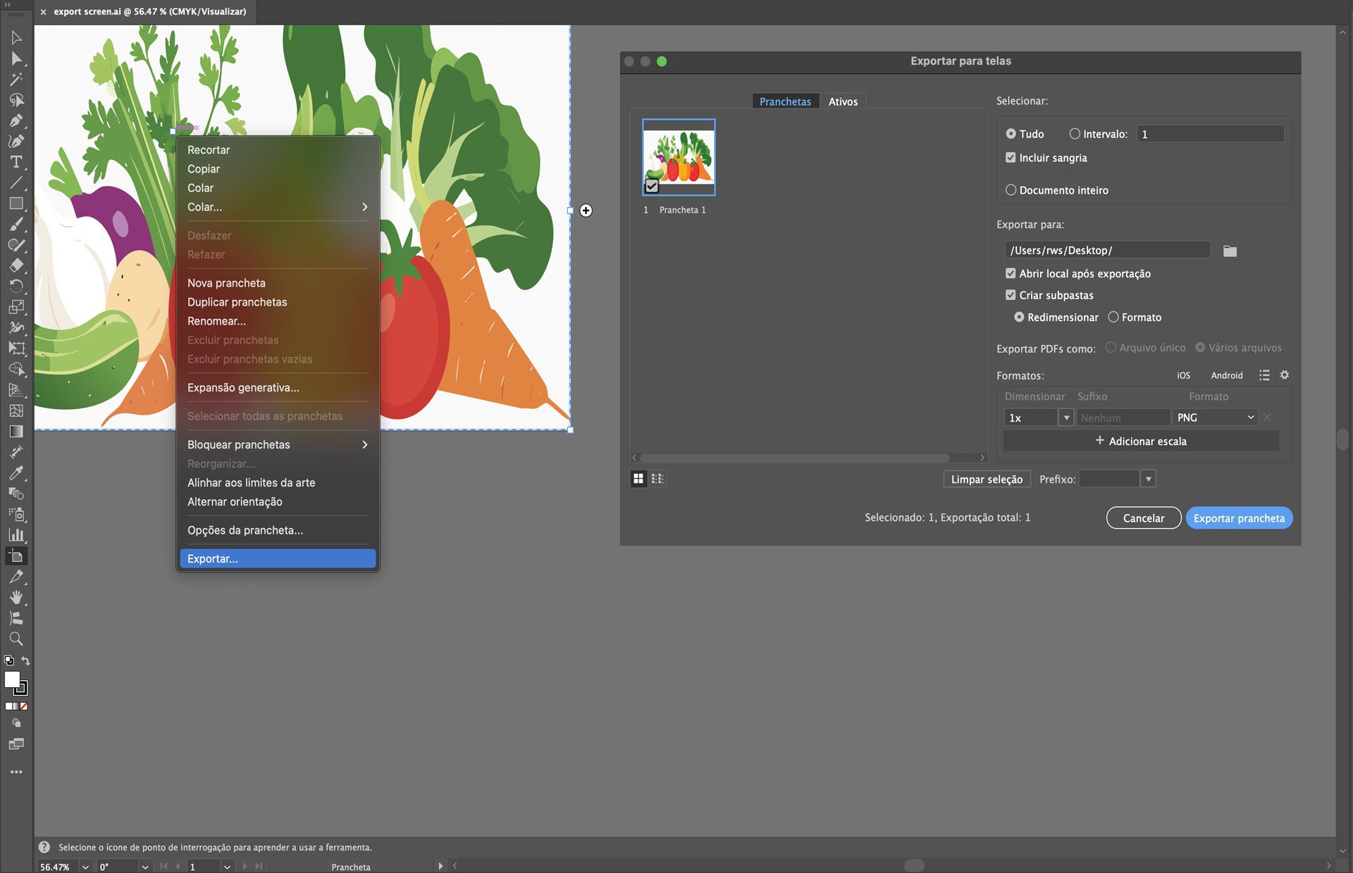Image resolution: width=1353 pixels, height=873 pixels.
Task: Select the Pen tool
Action: (16, 121)
